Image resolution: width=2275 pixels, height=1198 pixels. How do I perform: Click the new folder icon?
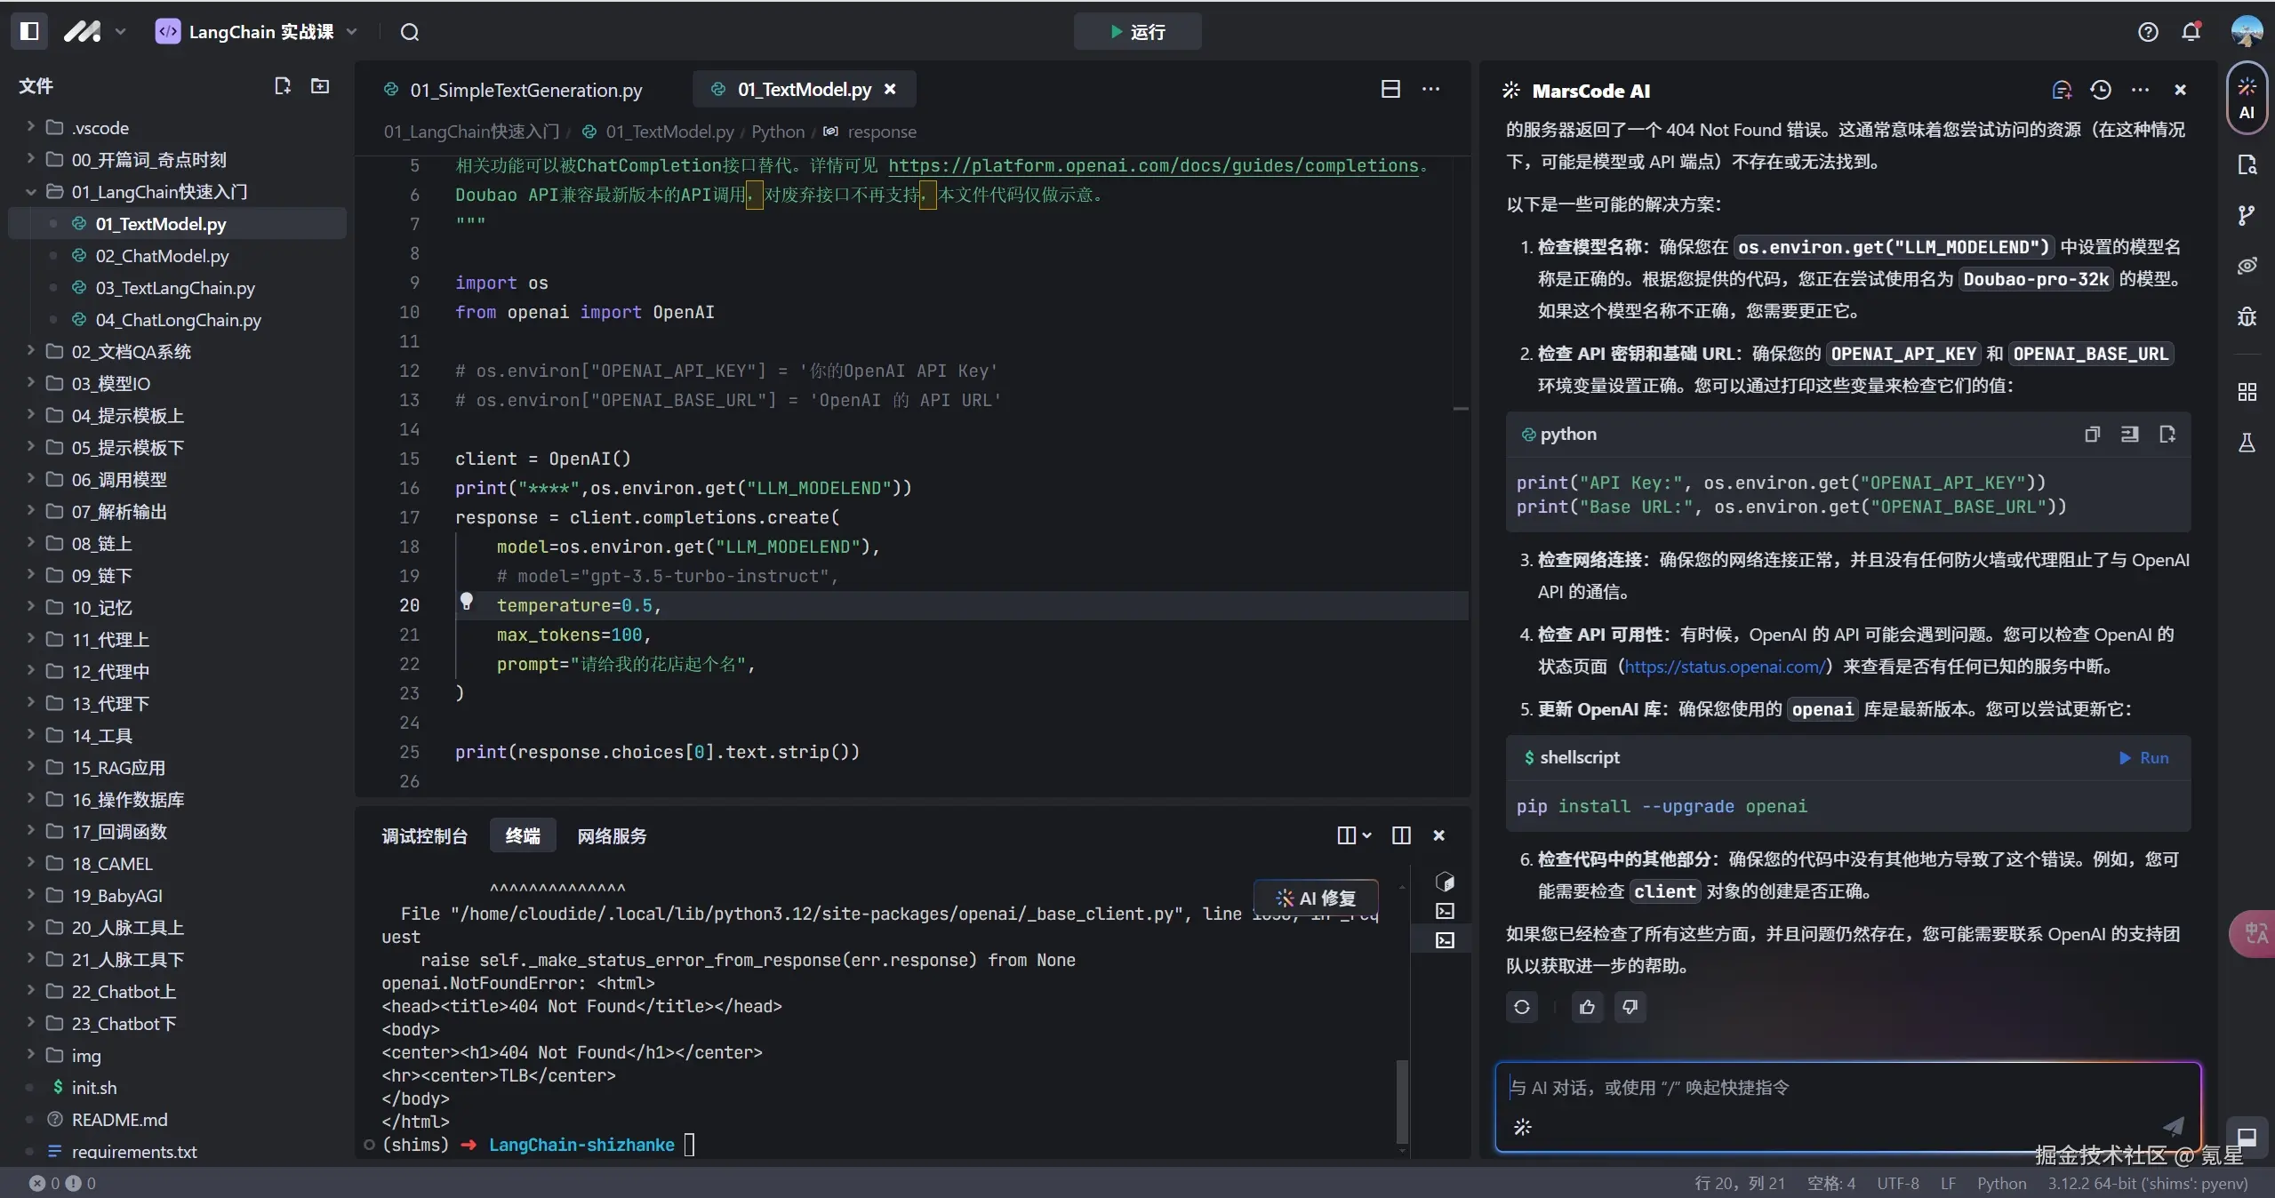click(x=320, y=86)
